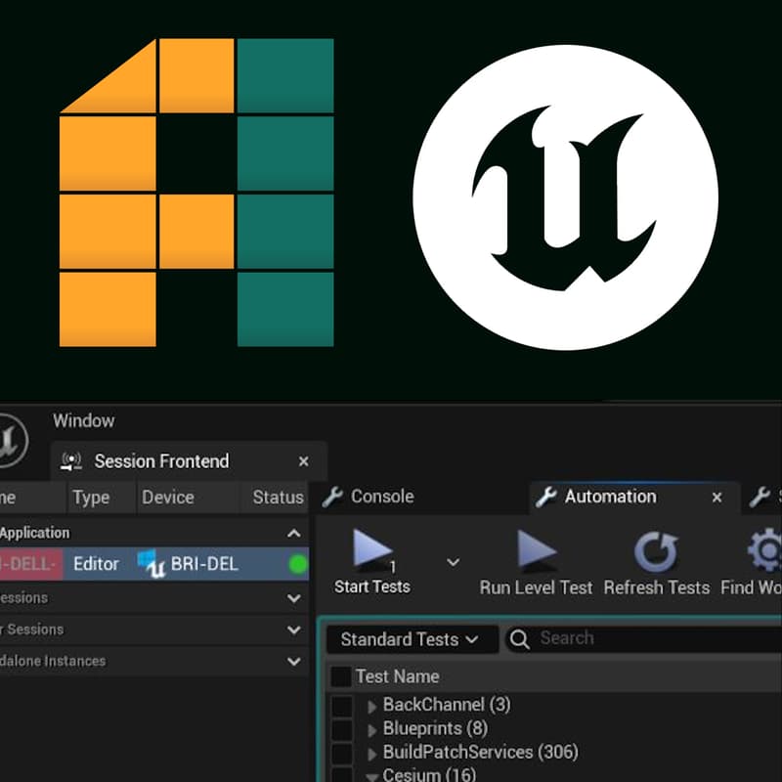
Task: Open the Start Tests options dropdown arrow
Action: 453,563
